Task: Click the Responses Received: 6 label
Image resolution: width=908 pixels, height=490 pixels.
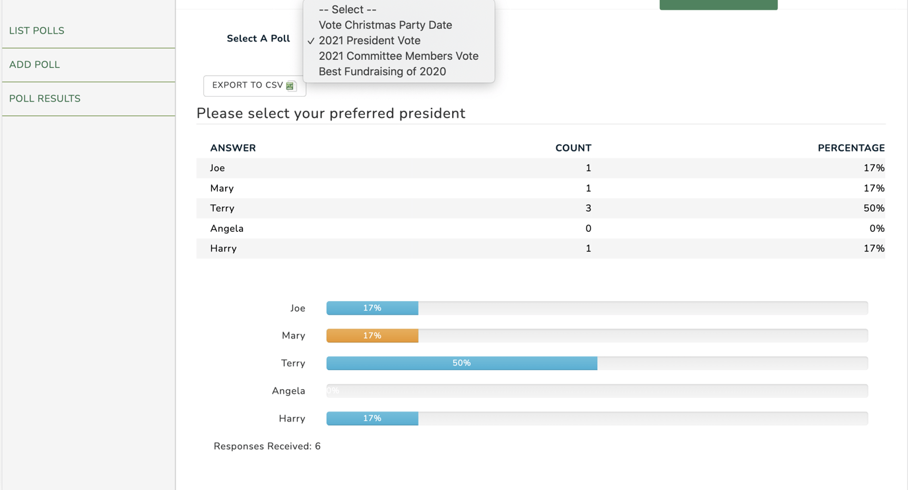Action: (x=267, y=446)
